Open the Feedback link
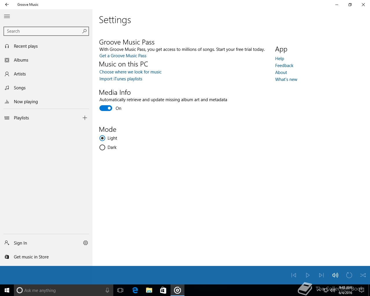Viewport: 370px width, 296px height. (x=284, y=66)
